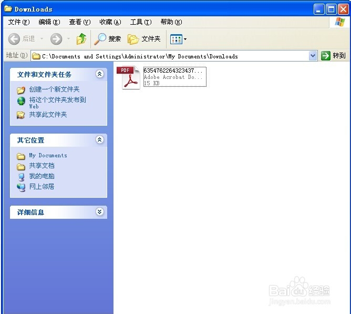Click the share folder hand icon
This screenshot has height=314, width=351.
tap(21, 115)
